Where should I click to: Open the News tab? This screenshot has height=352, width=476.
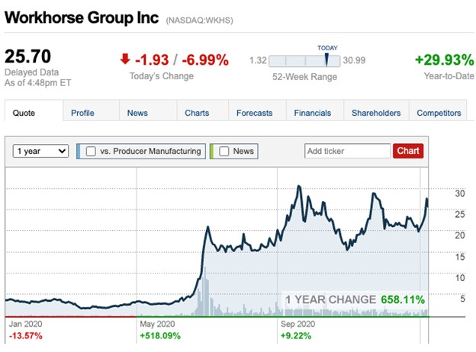tap(137, 113)
